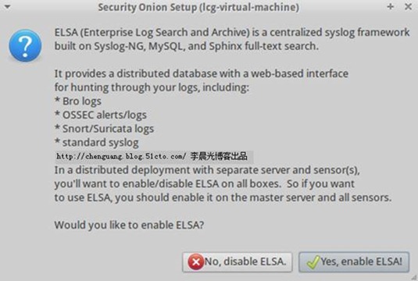Open the chenguang.blog.51cto.com URL watermark
Image resolution: width=418 pixels, height=281 pixels.
coord(121,156)
